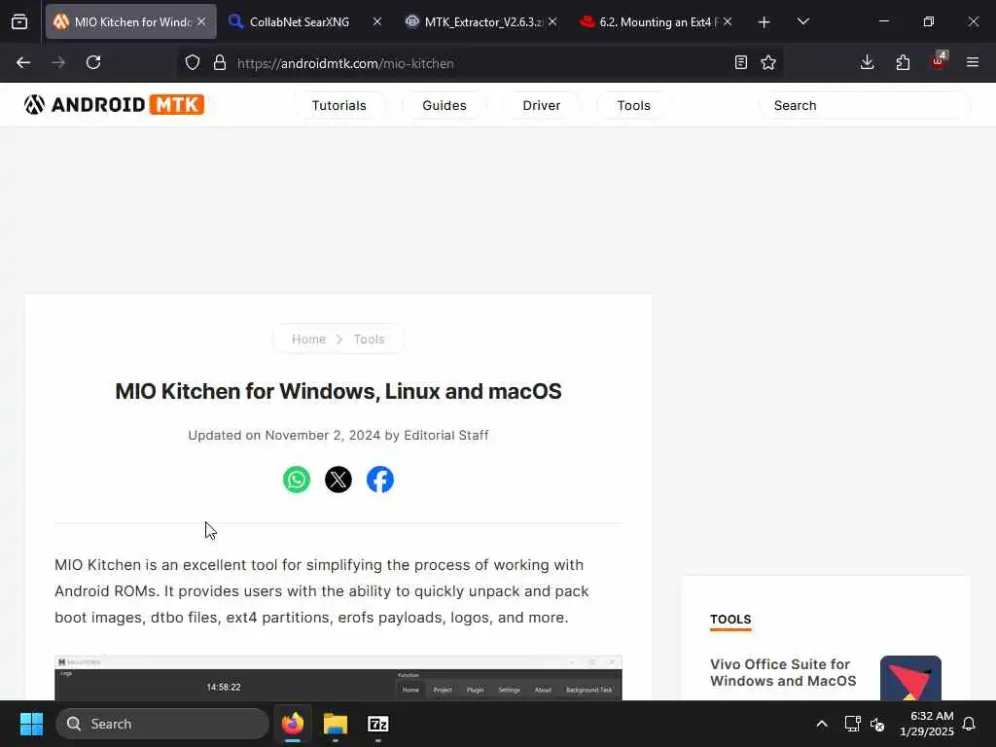
Task: Close the Mounting an Ext4 tab
Action: [728, 21]
